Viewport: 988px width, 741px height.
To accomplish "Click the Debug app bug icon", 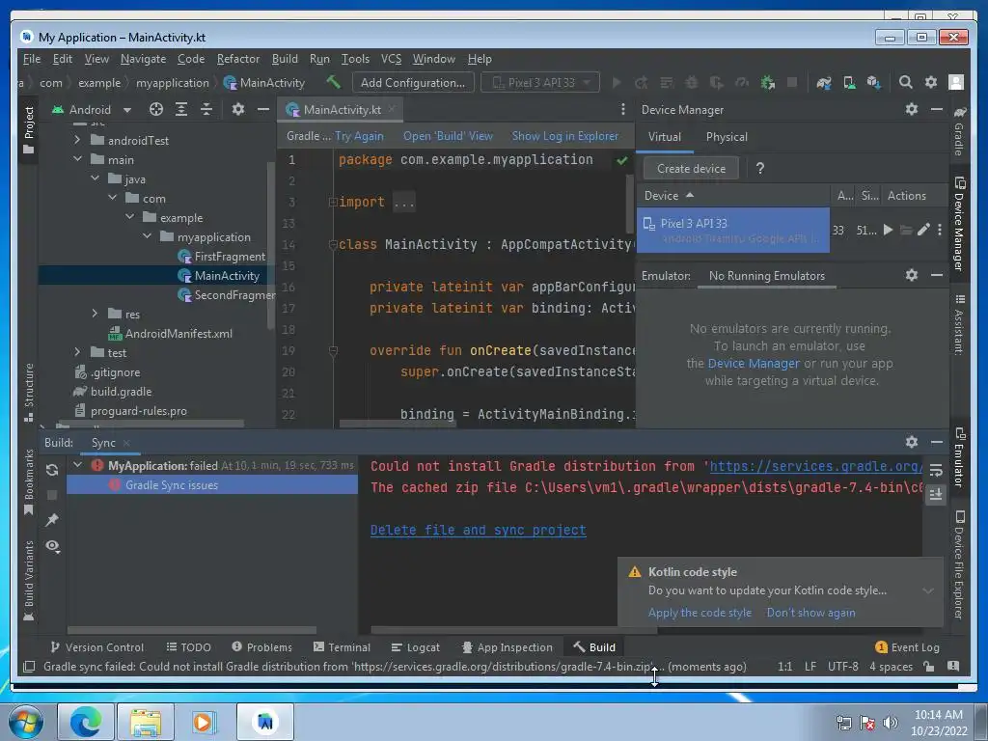I will [x=691, y=83].
